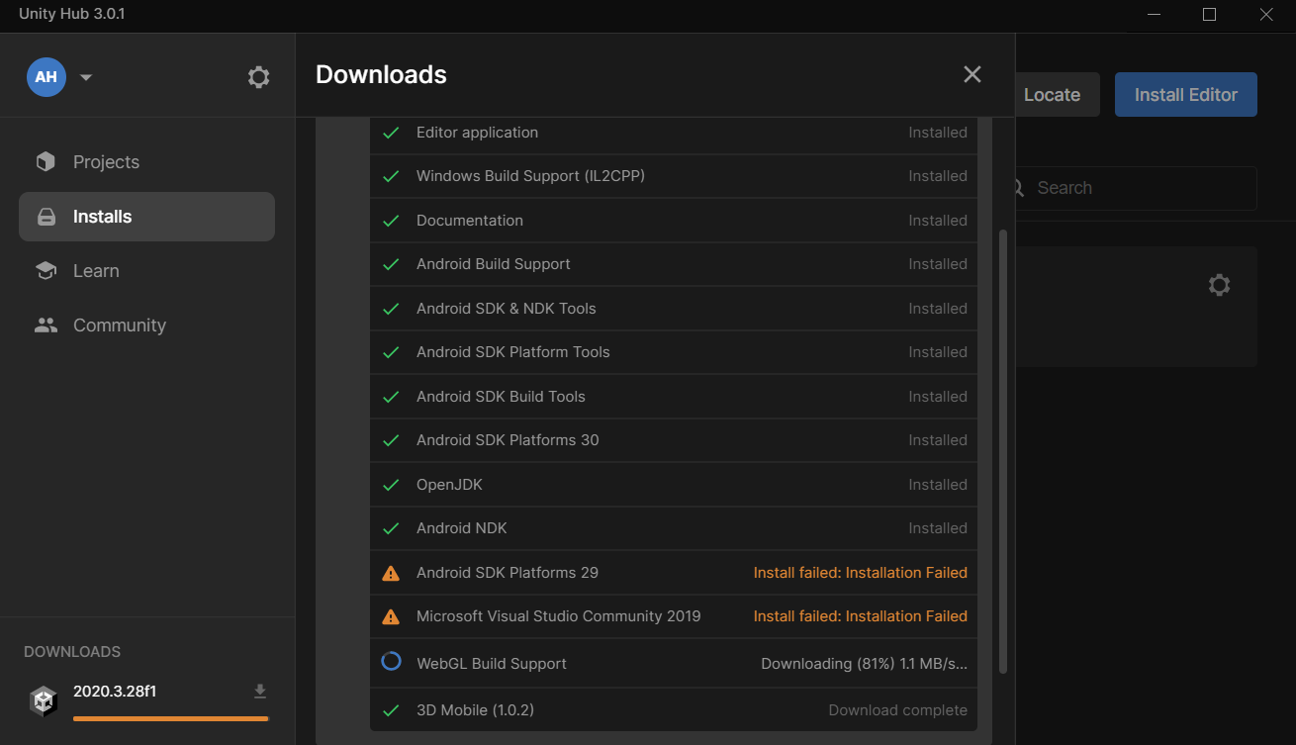Screen dimensions: 1296x745
Task: Click the AH account avatar
Action: pyautogui.click(x=46, y=77)
